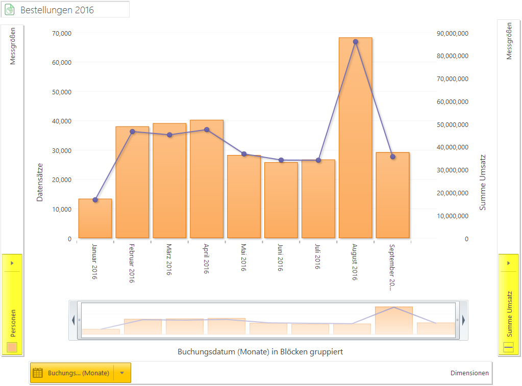Click the right Messgrößen panel label
This screenshot has height=386, width=522.
pyautogui.click(x=509, y=41)
